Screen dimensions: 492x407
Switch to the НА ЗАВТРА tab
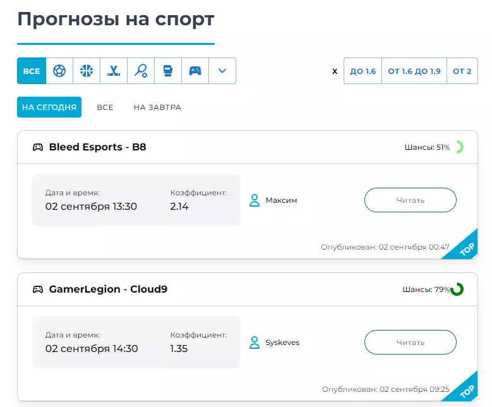157,107
